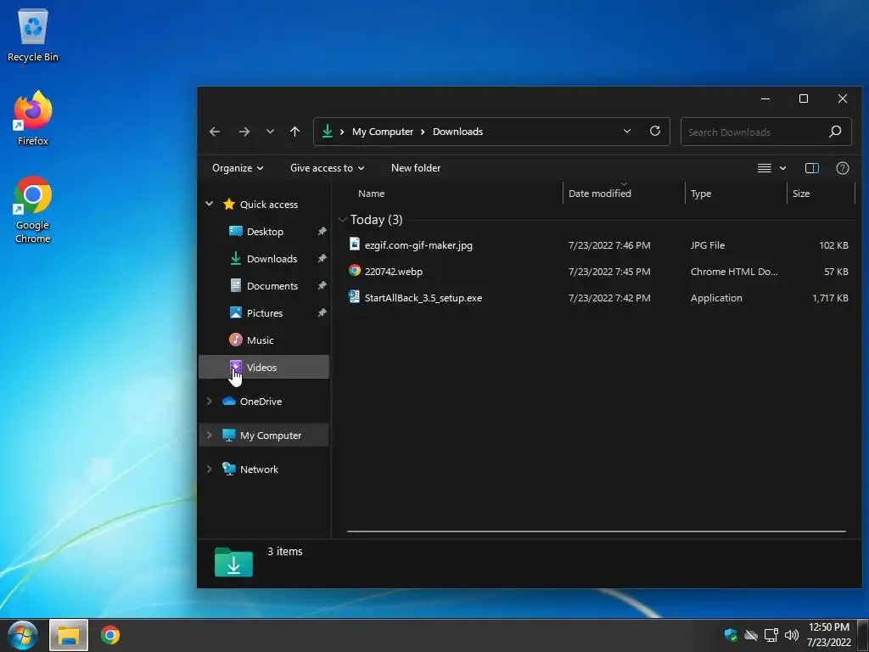
Task: Open Pictures in the sidebar
Action: (x=265, y=313)
